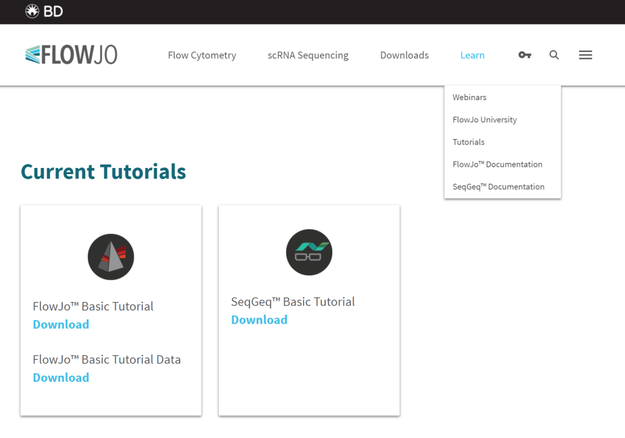The width and height of the screenshot is (625, 438).
Task: Click the Current Tutorials heading
Action: coord(104,172)
